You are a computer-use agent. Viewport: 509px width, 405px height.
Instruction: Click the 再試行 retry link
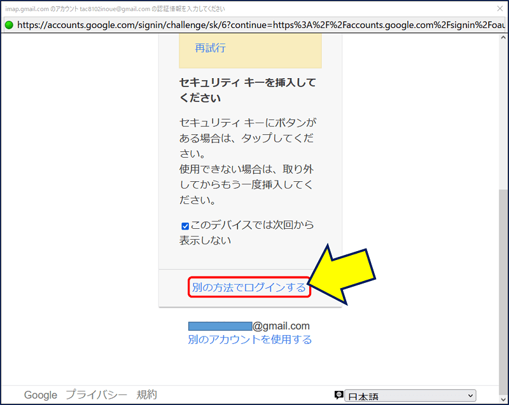pyautogui.click(x=211, y=48)
